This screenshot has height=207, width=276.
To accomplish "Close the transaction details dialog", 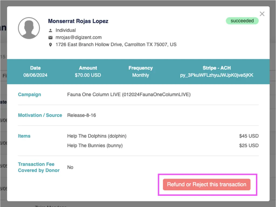I will click(262, 14).
